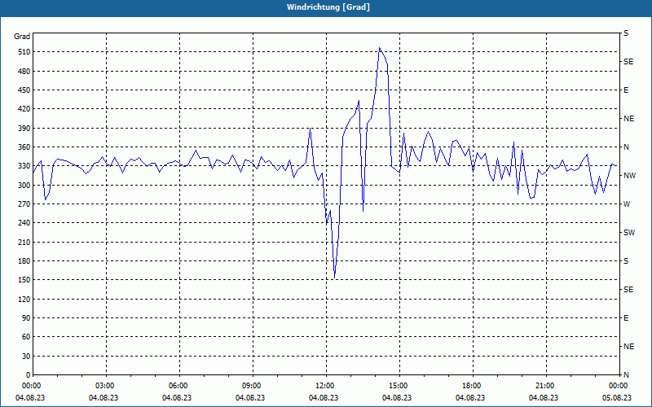Click the '180' y-axis value

point(24,260)
